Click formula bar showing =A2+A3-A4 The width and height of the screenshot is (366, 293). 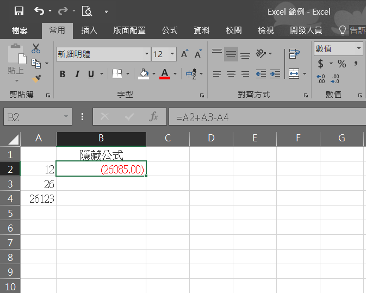[x=267, y=117]
